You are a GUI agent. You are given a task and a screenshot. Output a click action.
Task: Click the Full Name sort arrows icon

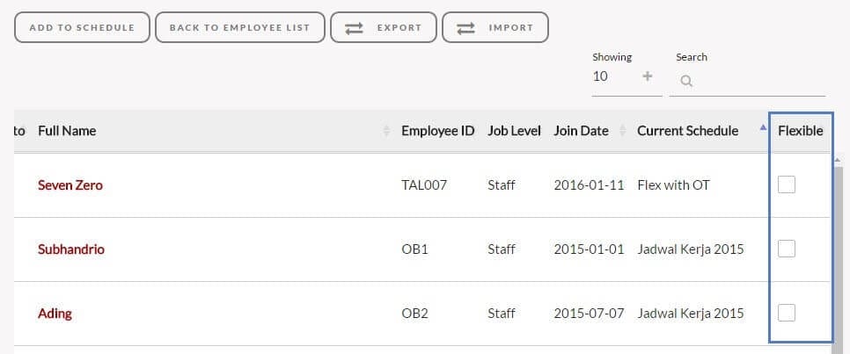[x=386, y=131]
